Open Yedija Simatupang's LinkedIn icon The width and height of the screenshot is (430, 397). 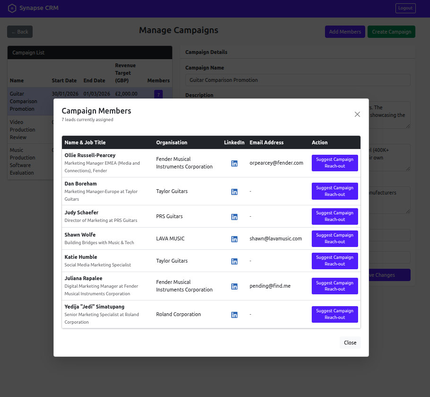click(234, 315)
